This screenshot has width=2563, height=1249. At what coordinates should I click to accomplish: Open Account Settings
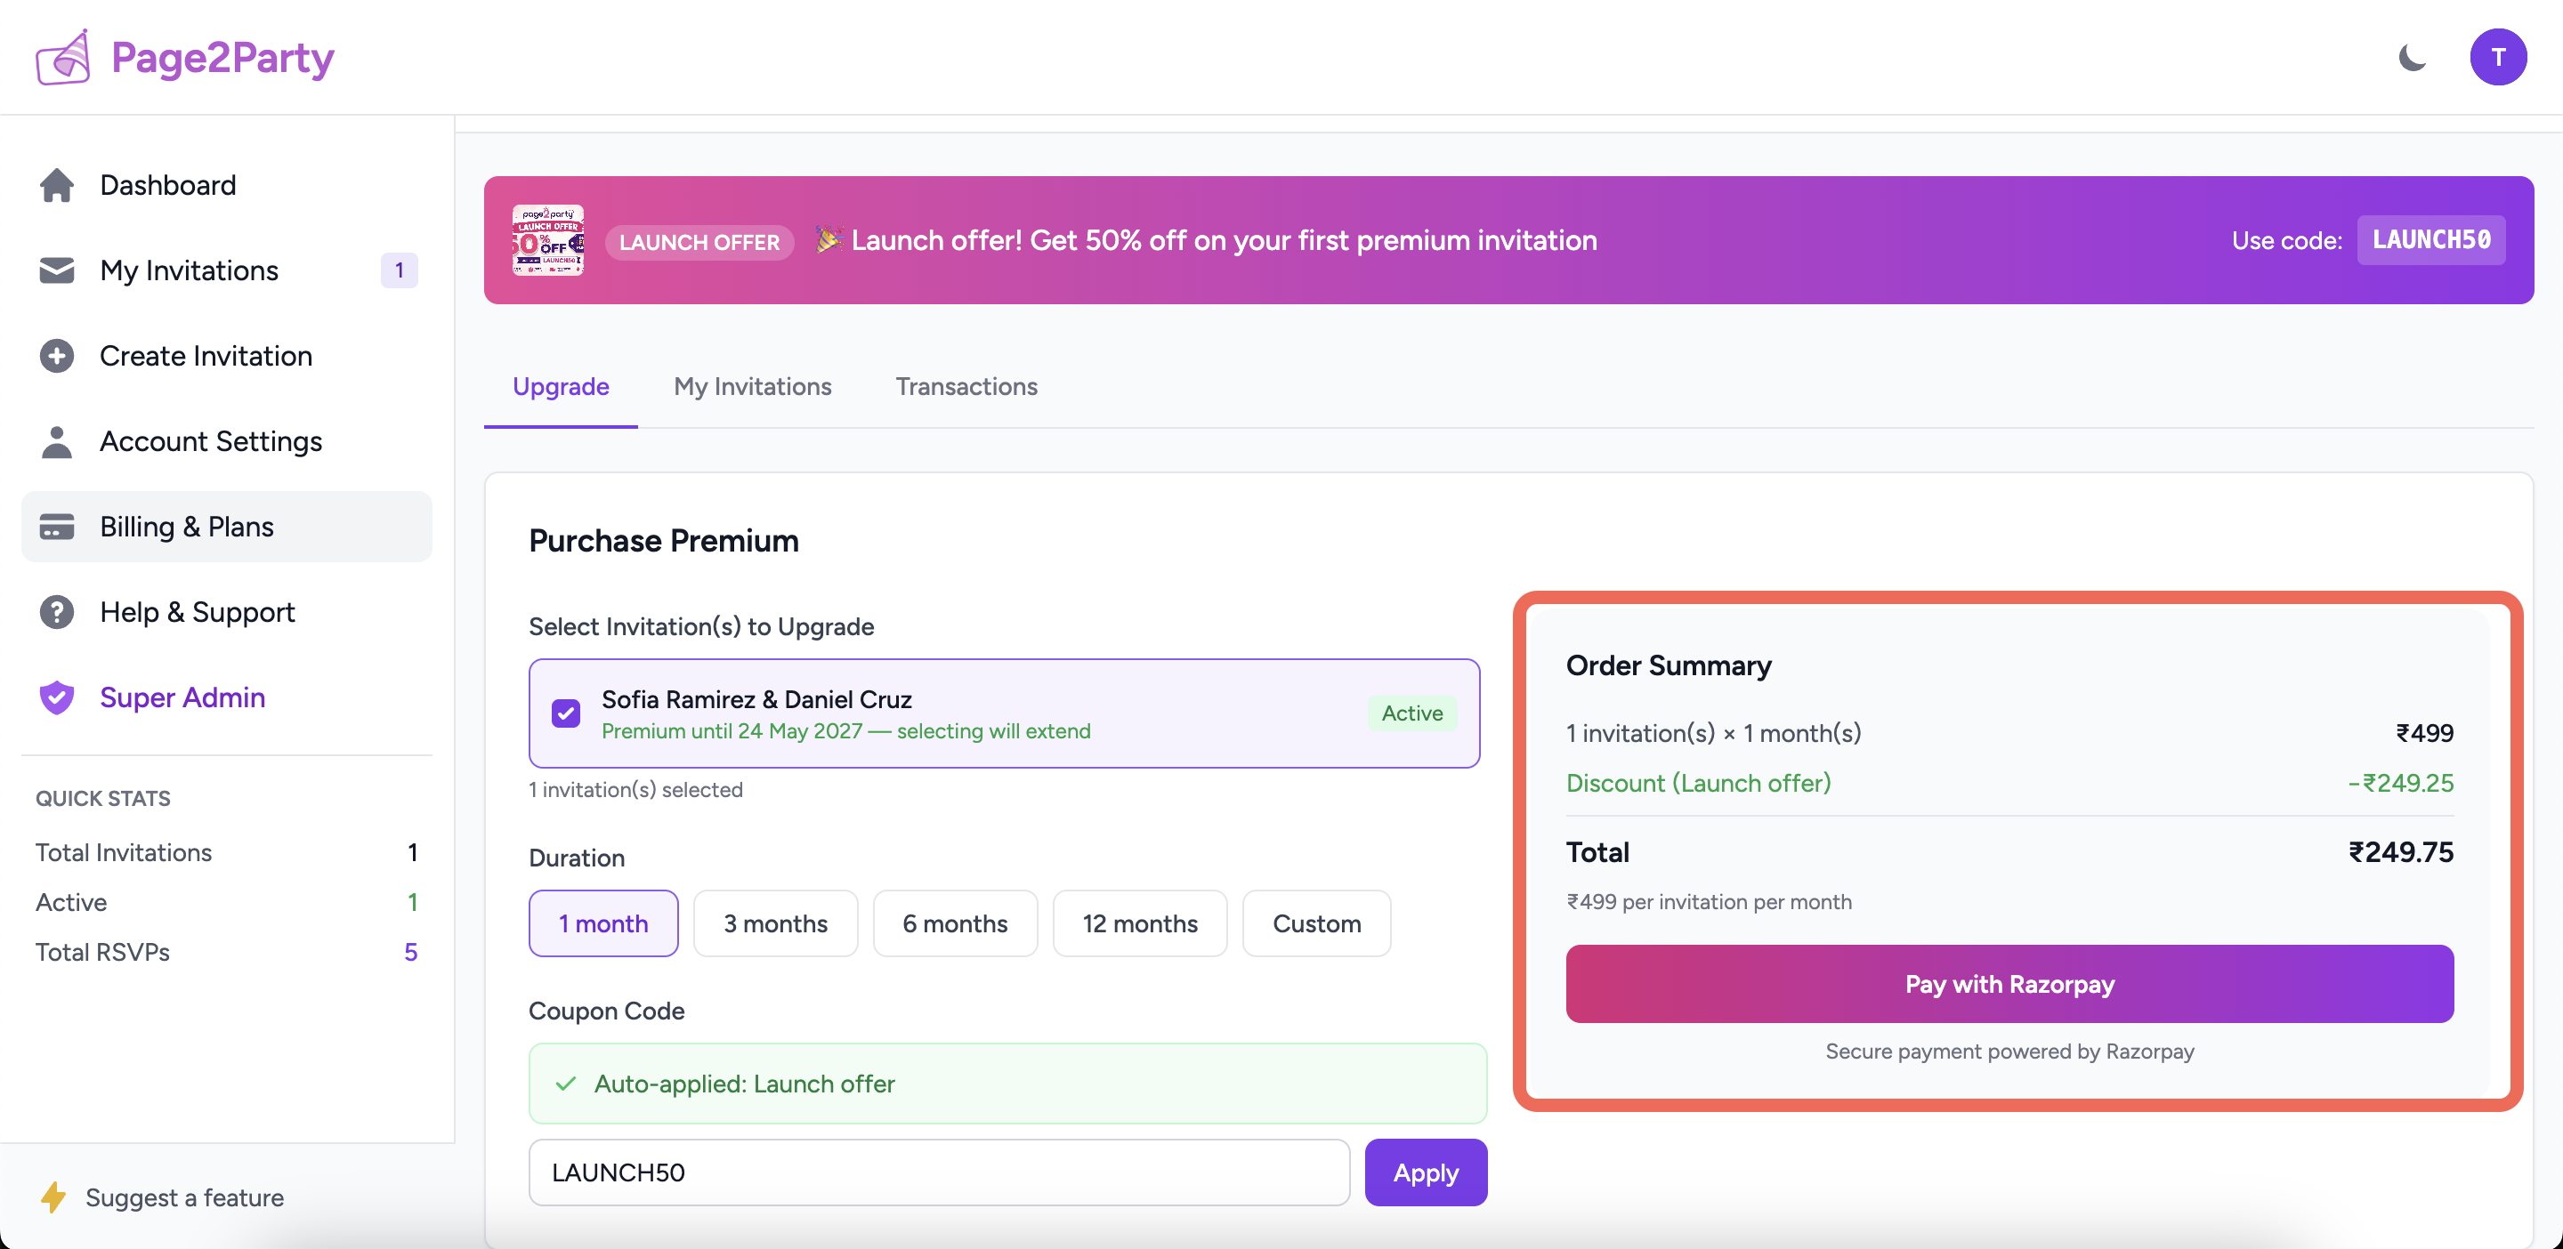pyautogui.click(x=227, y=441)
